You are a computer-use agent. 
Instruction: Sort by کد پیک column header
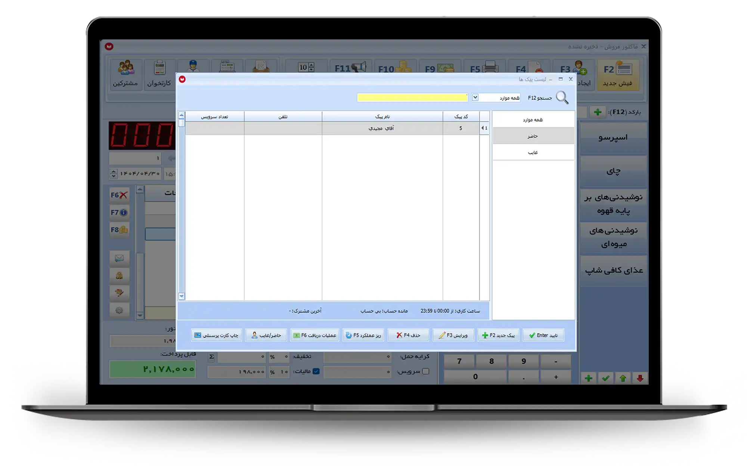pyautogui.click(x=461, y=117)
